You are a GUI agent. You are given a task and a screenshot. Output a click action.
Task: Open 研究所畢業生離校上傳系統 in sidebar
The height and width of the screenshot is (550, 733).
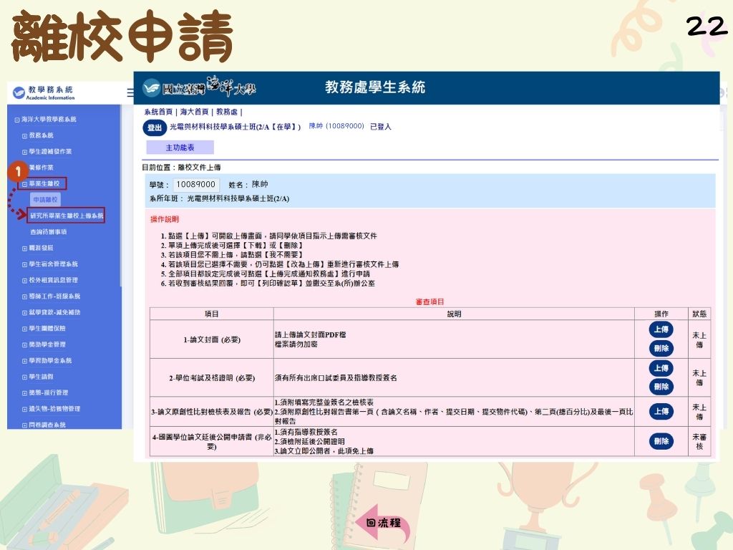(x=66, y=215)
